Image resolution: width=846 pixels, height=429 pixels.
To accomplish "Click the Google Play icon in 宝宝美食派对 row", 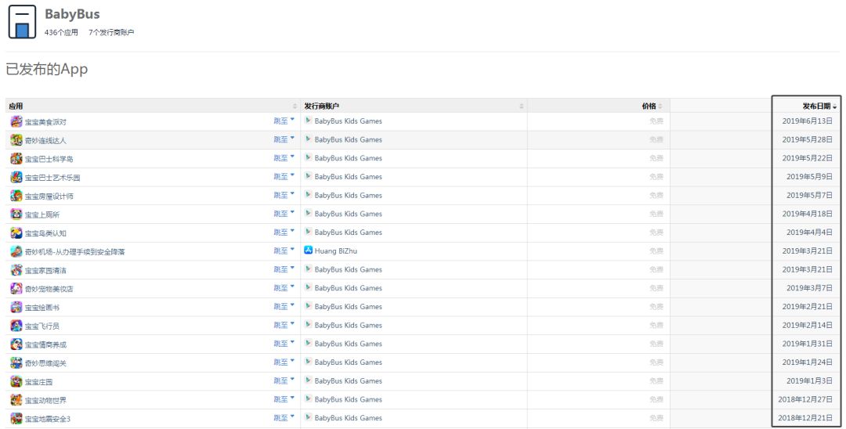I will (308, 121).
